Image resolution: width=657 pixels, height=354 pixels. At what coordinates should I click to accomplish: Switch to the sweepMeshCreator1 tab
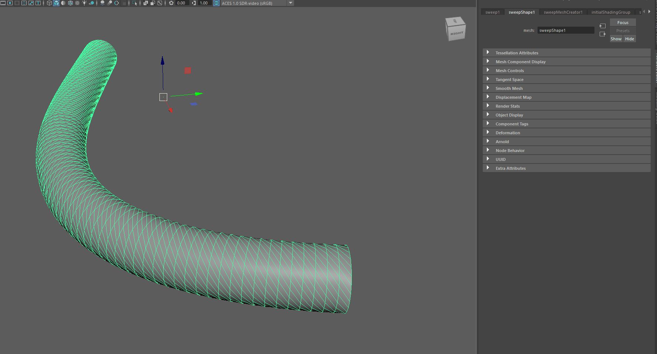pyautogui.click(x=563, y=12)
